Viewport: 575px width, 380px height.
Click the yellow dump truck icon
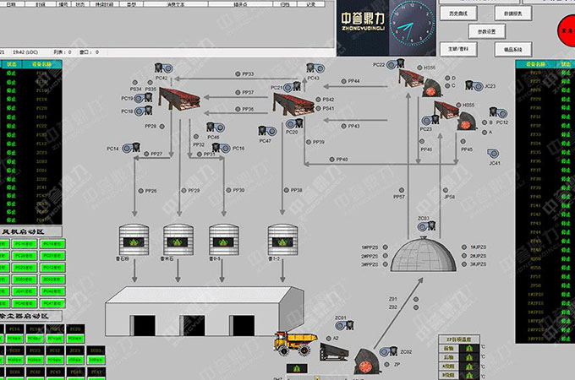click(293, 341)
